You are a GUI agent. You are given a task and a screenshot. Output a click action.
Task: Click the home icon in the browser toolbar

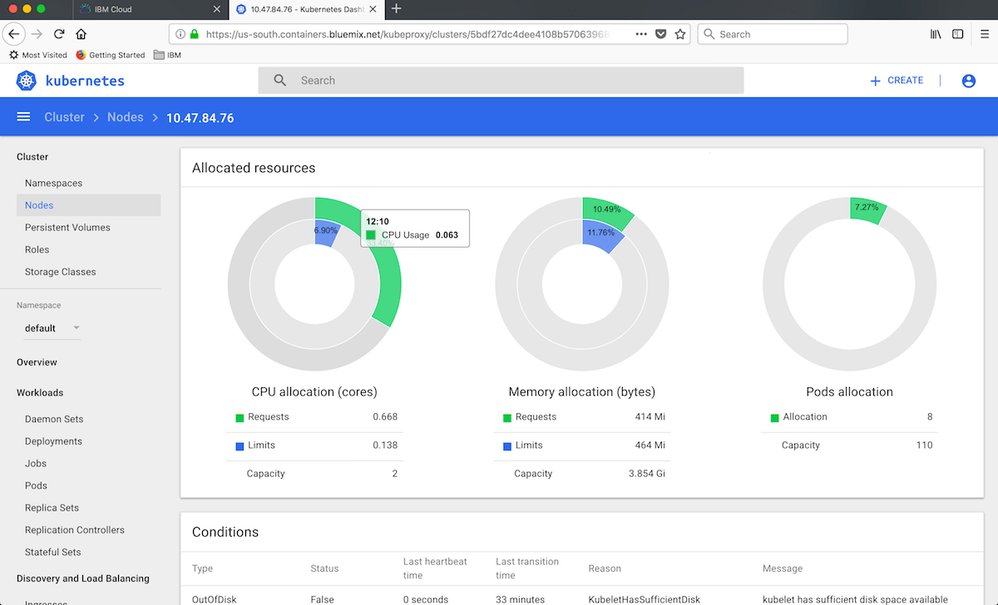click(81, 33)
